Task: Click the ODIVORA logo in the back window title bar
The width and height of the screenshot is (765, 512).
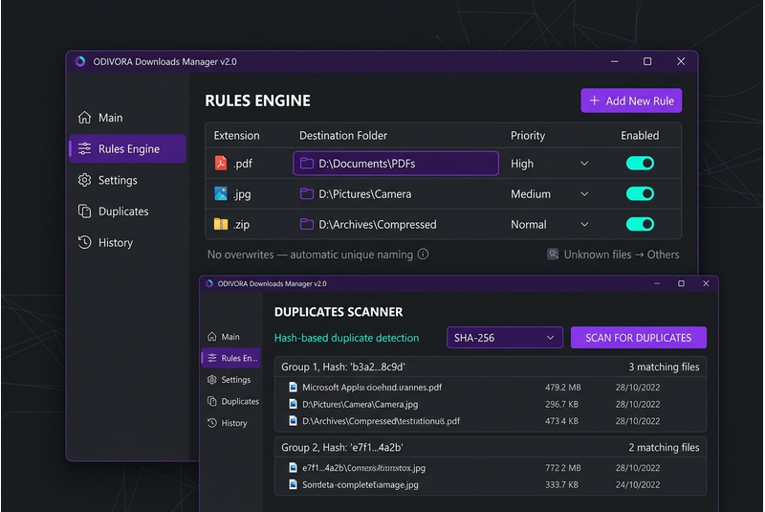Action: (x=80, y=61)
